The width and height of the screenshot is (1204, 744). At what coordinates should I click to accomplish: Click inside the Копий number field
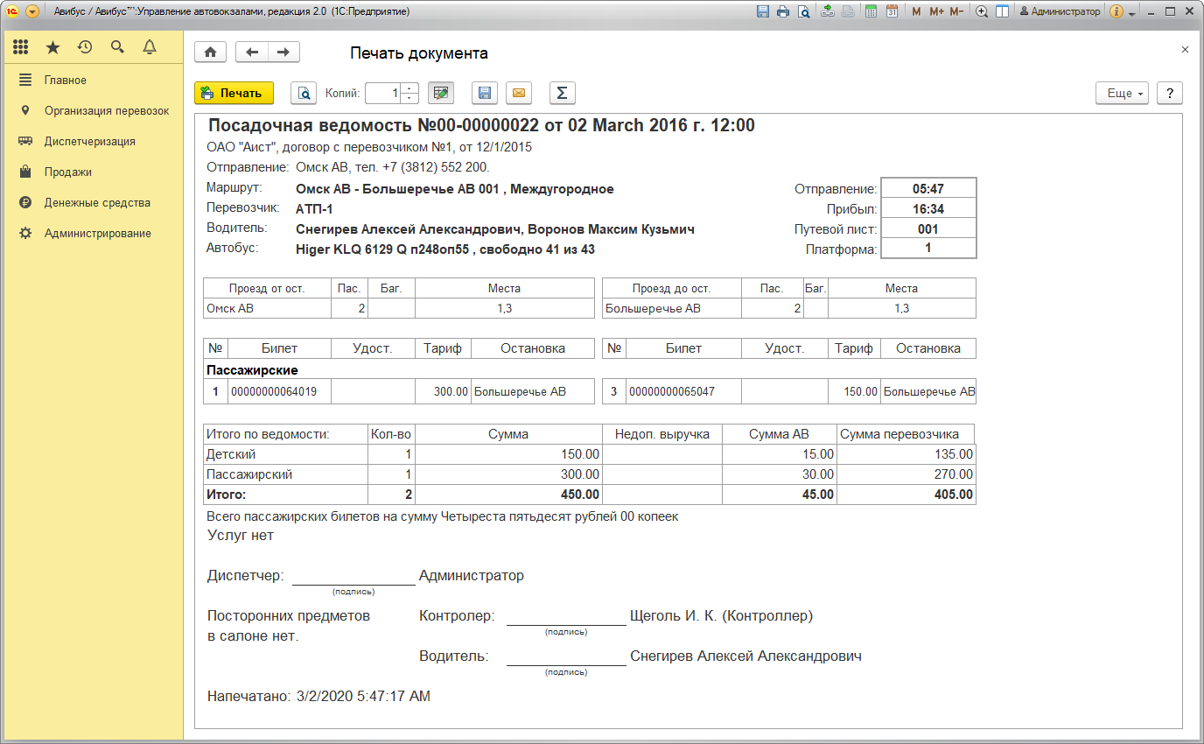pos(382,93)
